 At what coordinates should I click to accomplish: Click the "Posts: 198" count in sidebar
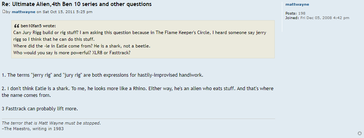click(295, 13)
